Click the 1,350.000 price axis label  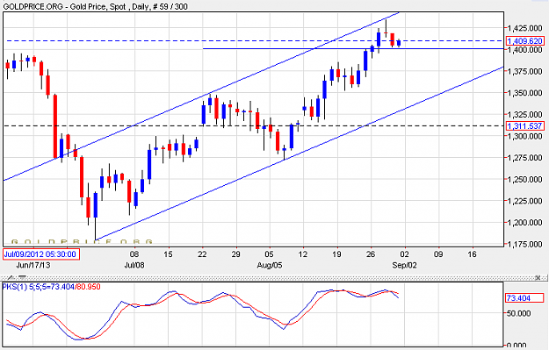[x=524, y=93]
